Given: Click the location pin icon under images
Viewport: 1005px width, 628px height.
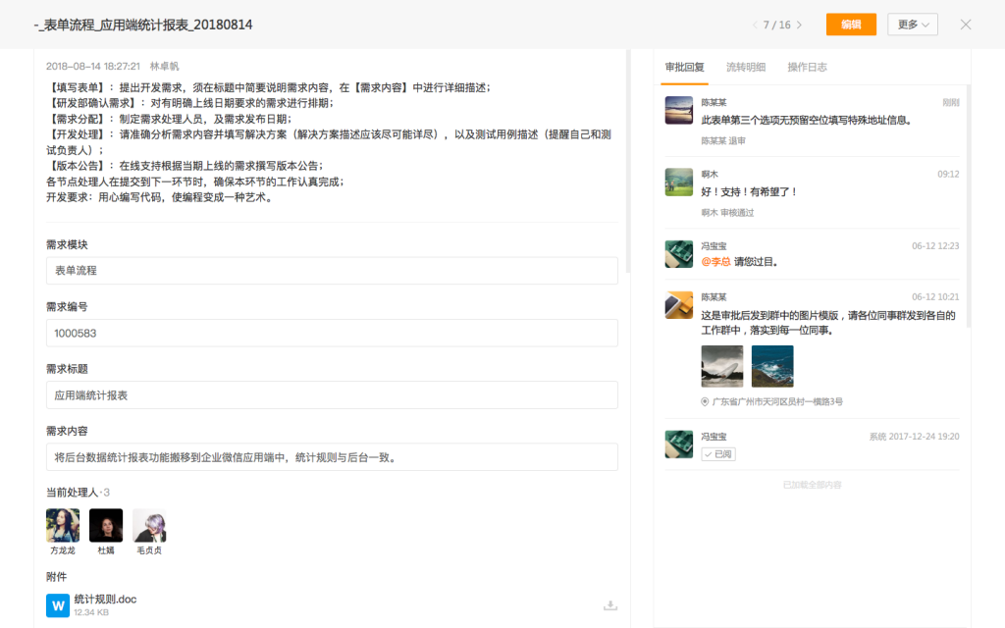Looking at the screenshot, I should point(705,402).
